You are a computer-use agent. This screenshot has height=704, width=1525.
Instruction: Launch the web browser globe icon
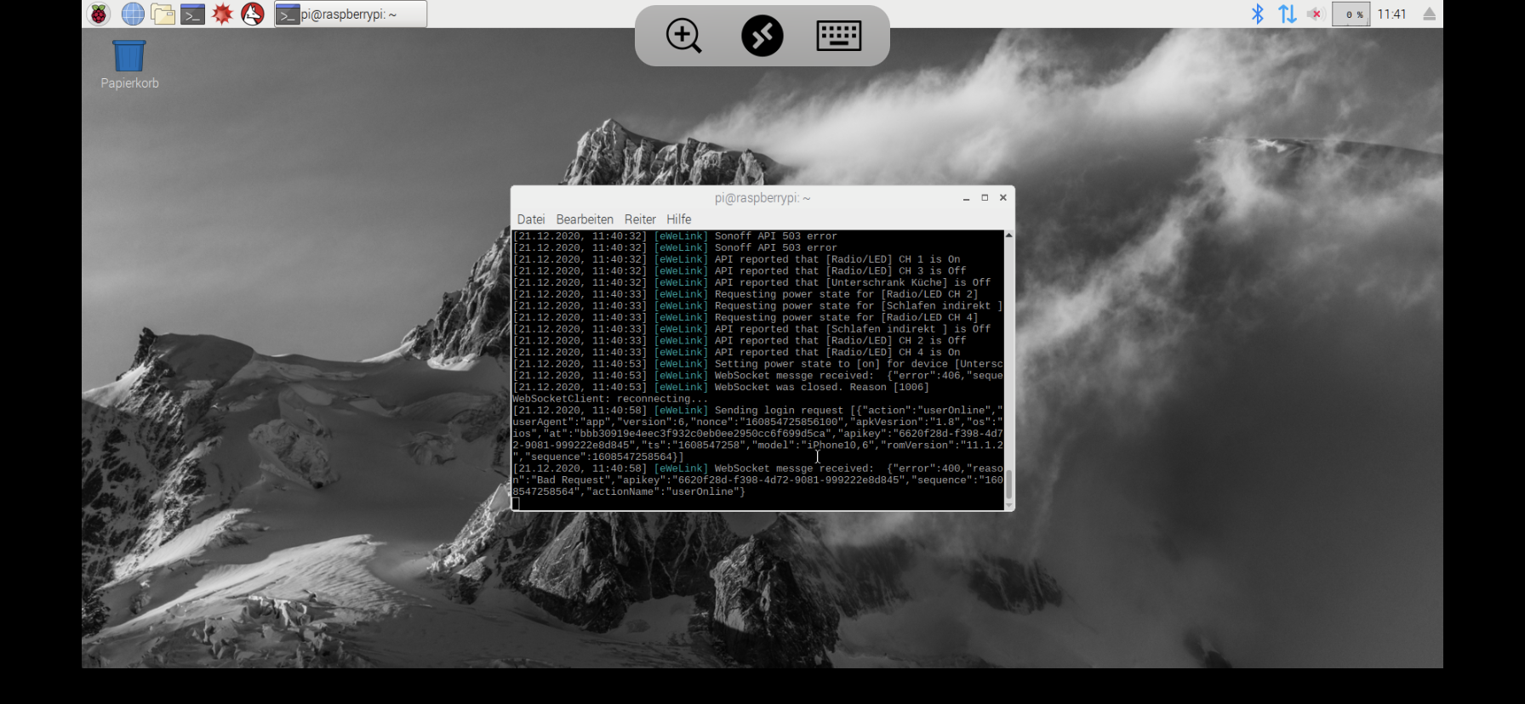(133, 14)
